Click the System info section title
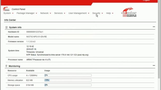This screenshot has height=90, width=161. 15,27
